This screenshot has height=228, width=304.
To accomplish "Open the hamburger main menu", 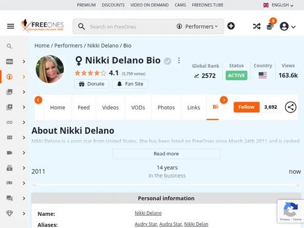I will pos(10,26).
